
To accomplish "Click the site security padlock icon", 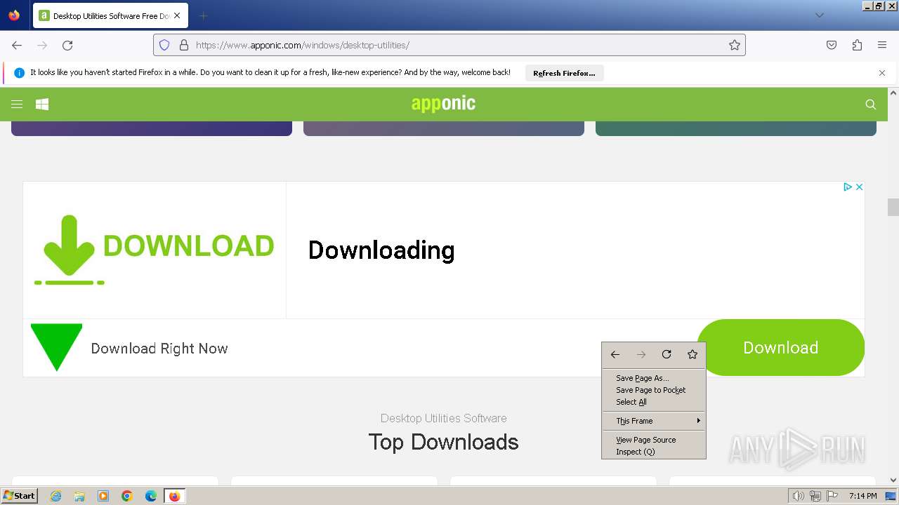I will tap(184, 45).
